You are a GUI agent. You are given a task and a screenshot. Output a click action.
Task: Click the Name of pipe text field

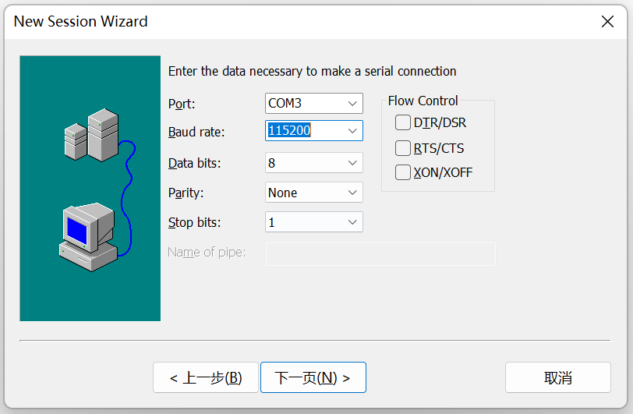pyautogui.click(x=380, y=253)
